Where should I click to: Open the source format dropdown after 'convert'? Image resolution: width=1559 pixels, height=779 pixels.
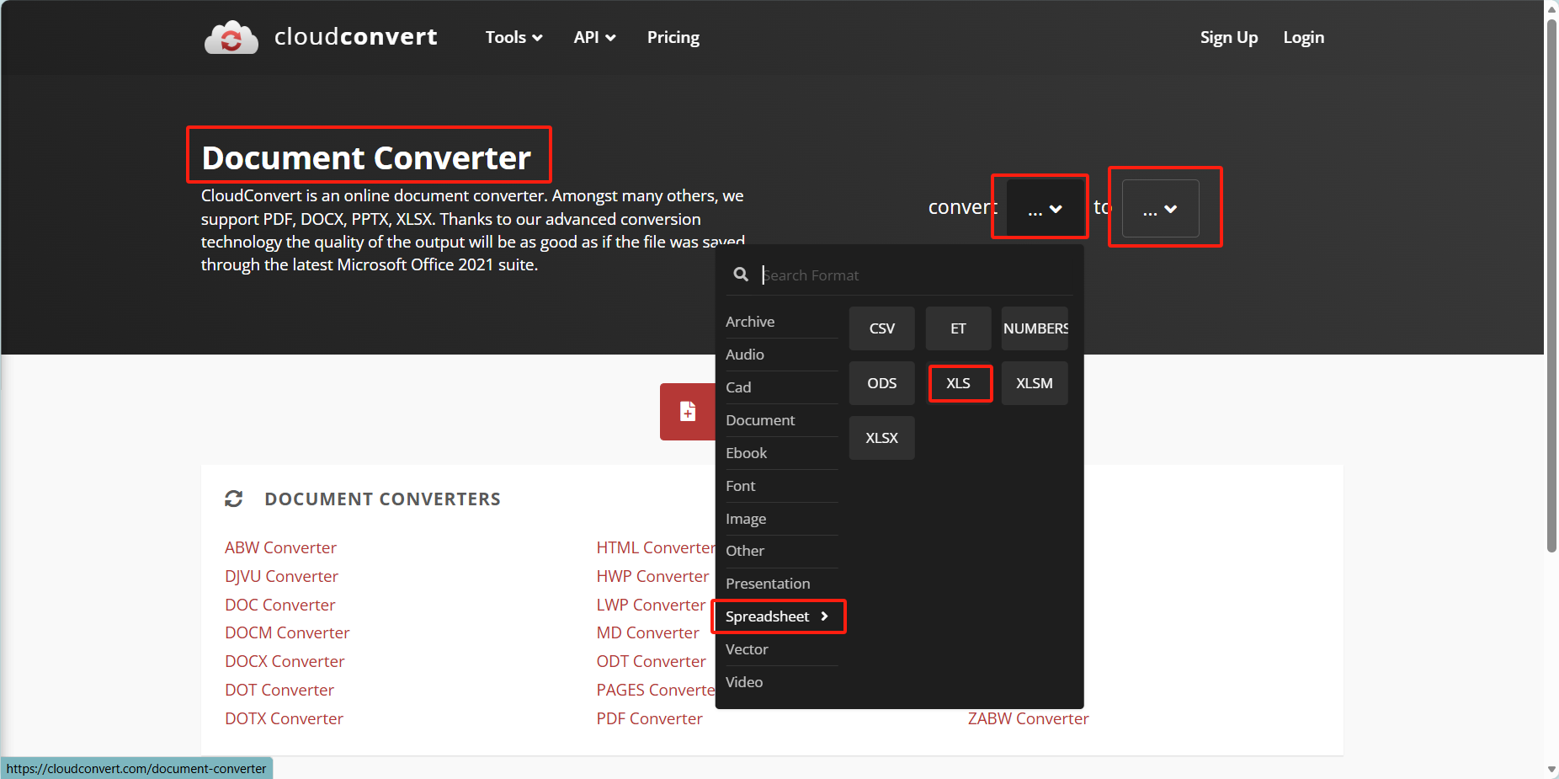click(x=1045, y=208)
